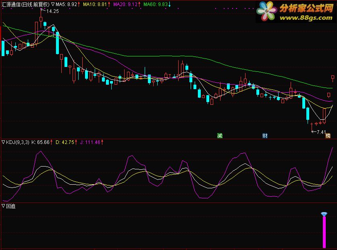Expand the MA indicator triangle in main chart

point(53,4)
